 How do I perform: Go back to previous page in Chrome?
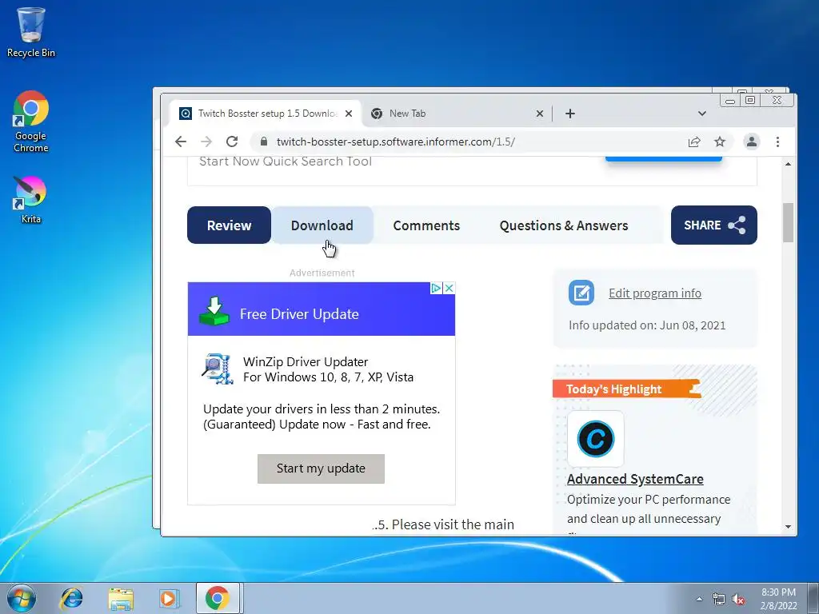(181, 142)
